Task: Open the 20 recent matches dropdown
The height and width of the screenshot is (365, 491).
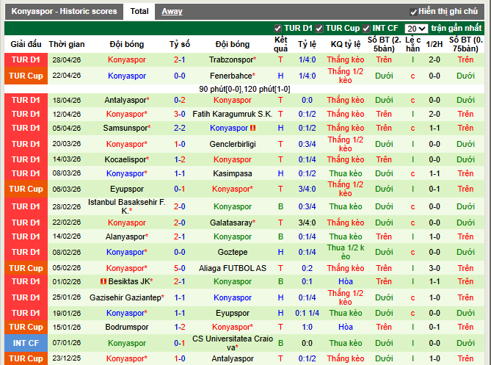Action: point(416,29)
